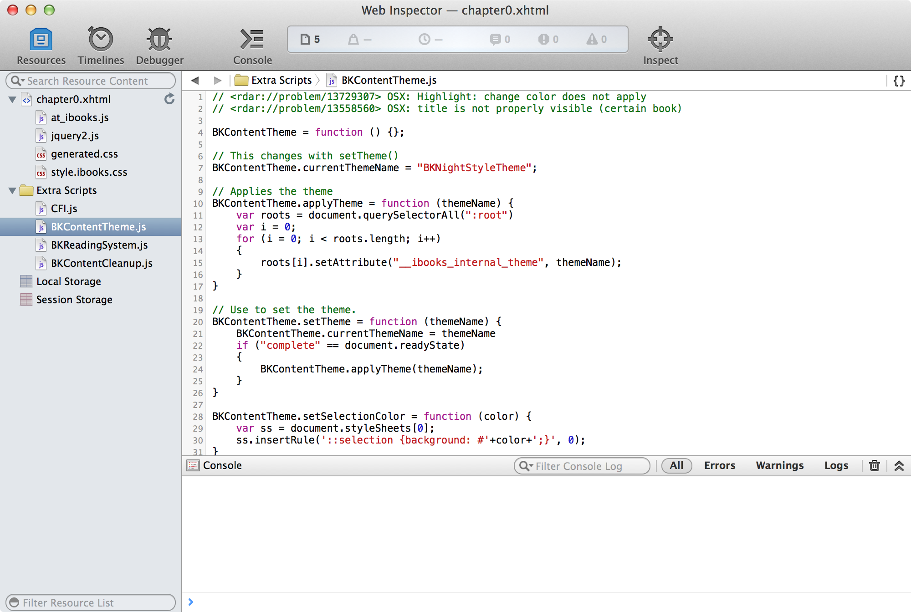Screen dimensions: 911x612
Task: Collapse the Extra Scripts folder
Action: [x=12, y=190]
